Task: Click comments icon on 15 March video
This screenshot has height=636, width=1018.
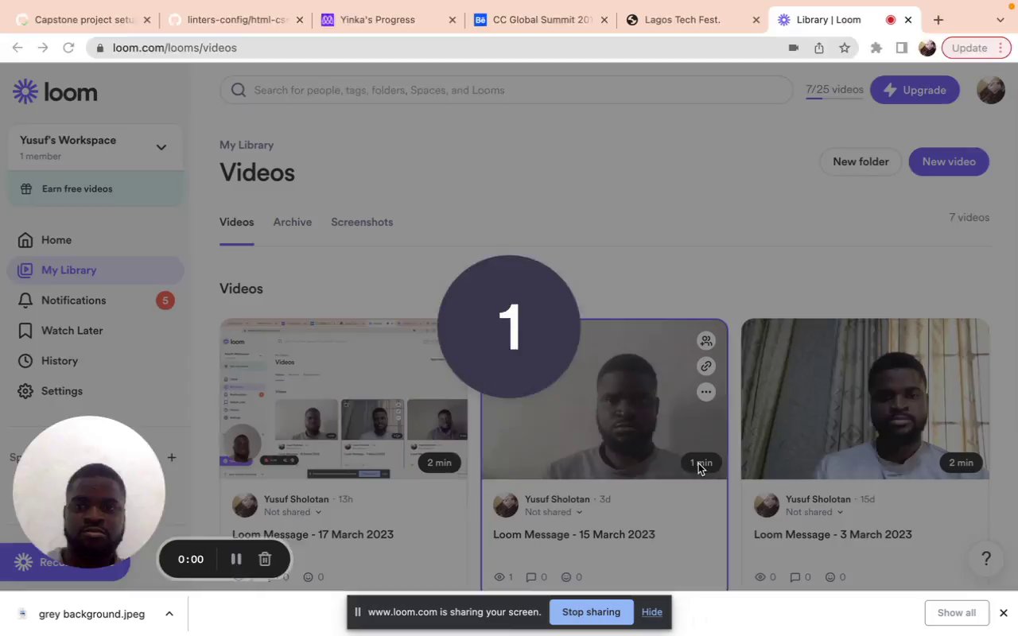Action: tap(531, 577)
